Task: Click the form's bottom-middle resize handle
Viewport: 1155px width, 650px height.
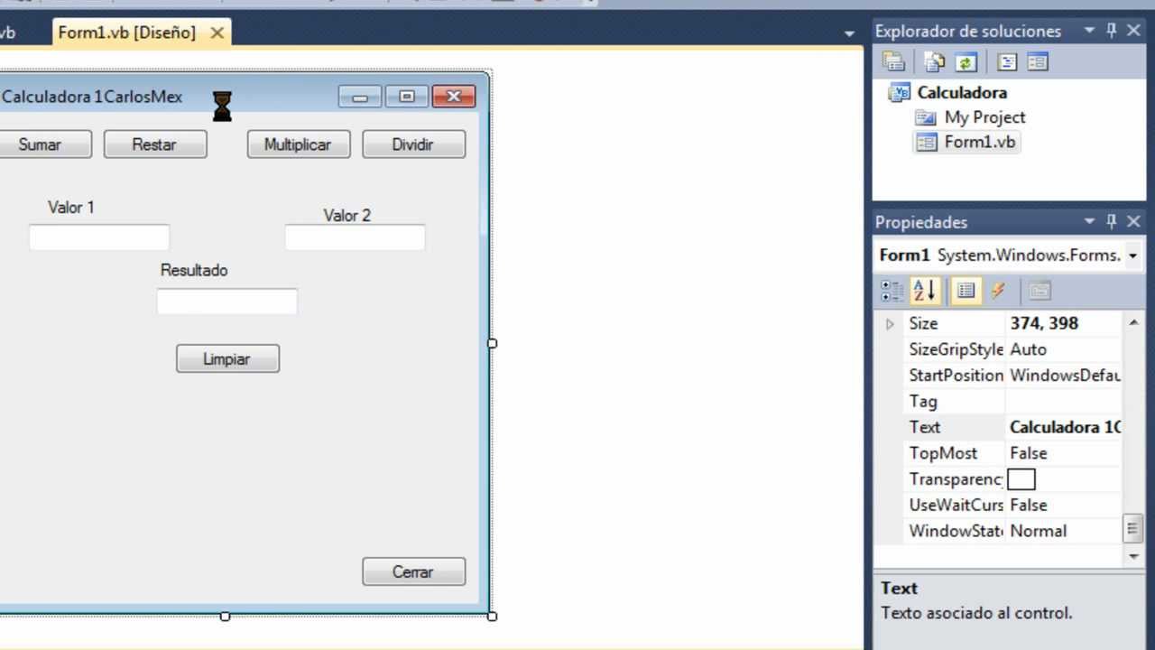Action: coord(225,617)
